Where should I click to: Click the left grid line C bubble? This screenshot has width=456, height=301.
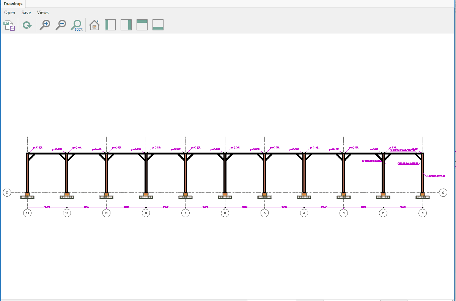(7, 192)
